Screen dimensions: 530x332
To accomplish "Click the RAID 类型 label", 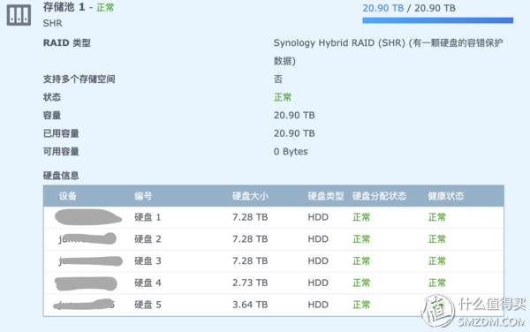I will click(x=66, y=43).
